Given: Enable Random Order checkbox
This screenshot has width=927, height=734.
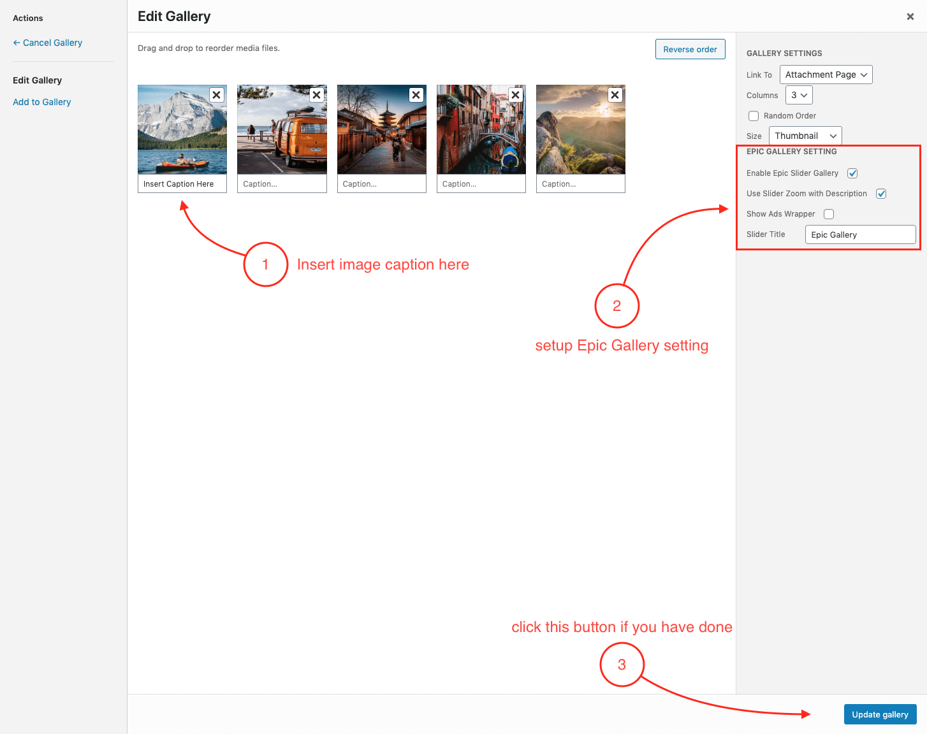Looking at the screenshot, I should [x=754, y=116].
